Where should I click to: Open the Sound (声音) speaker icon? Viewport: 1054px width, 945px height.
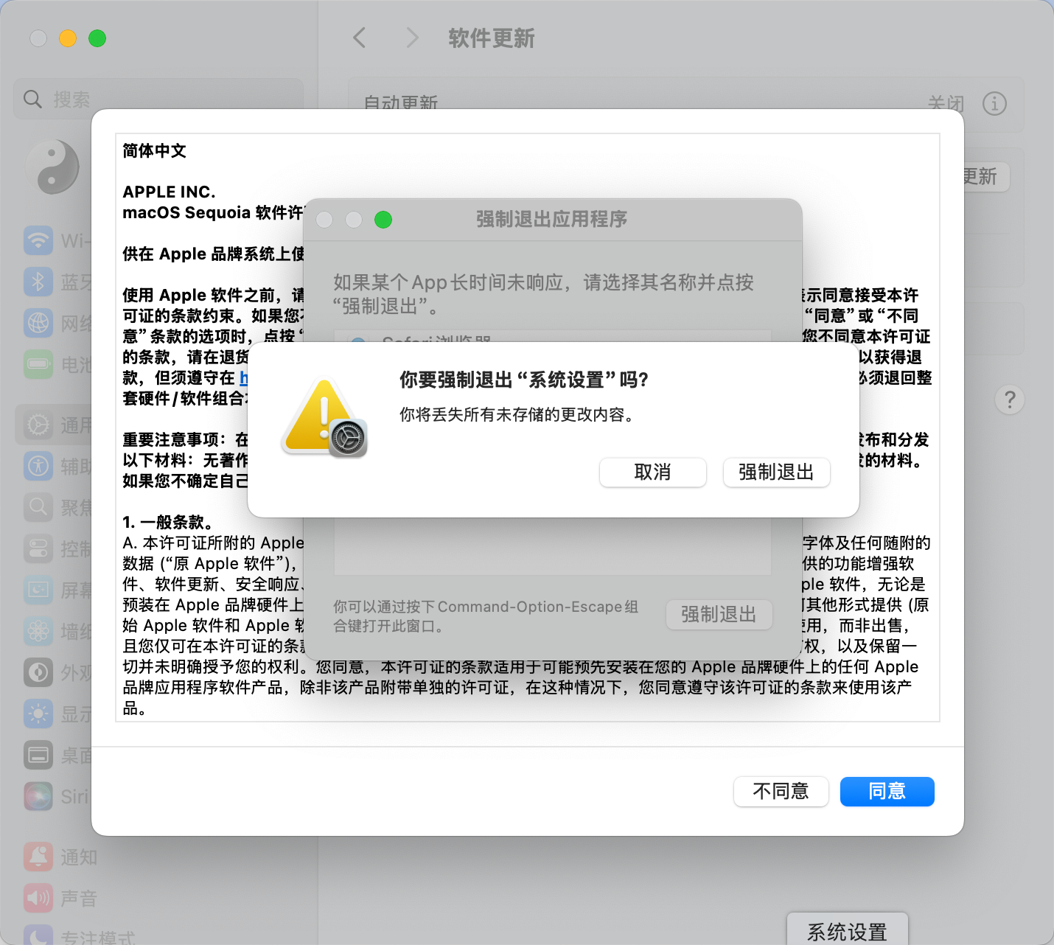click(x=38, y=898)
